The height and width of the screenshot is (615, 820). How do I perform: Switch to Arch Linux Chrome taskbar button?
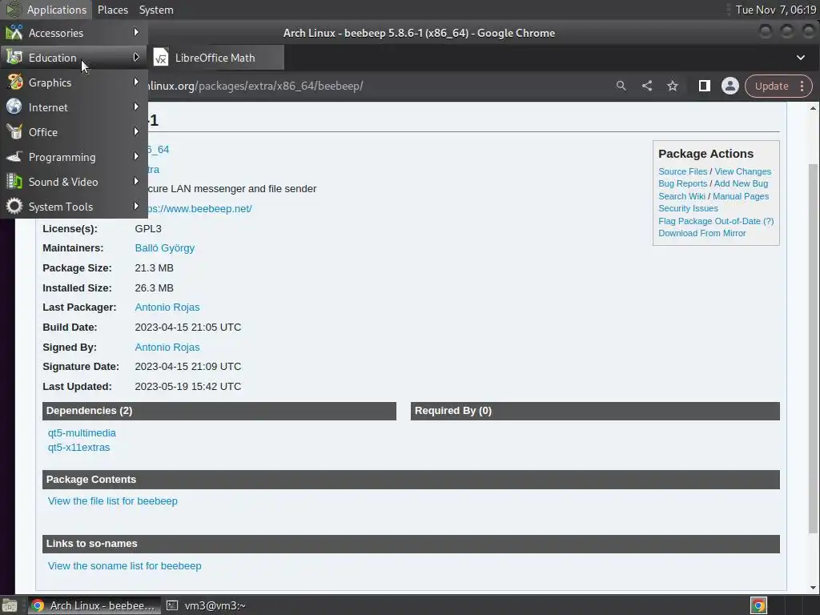pos(94,605)
